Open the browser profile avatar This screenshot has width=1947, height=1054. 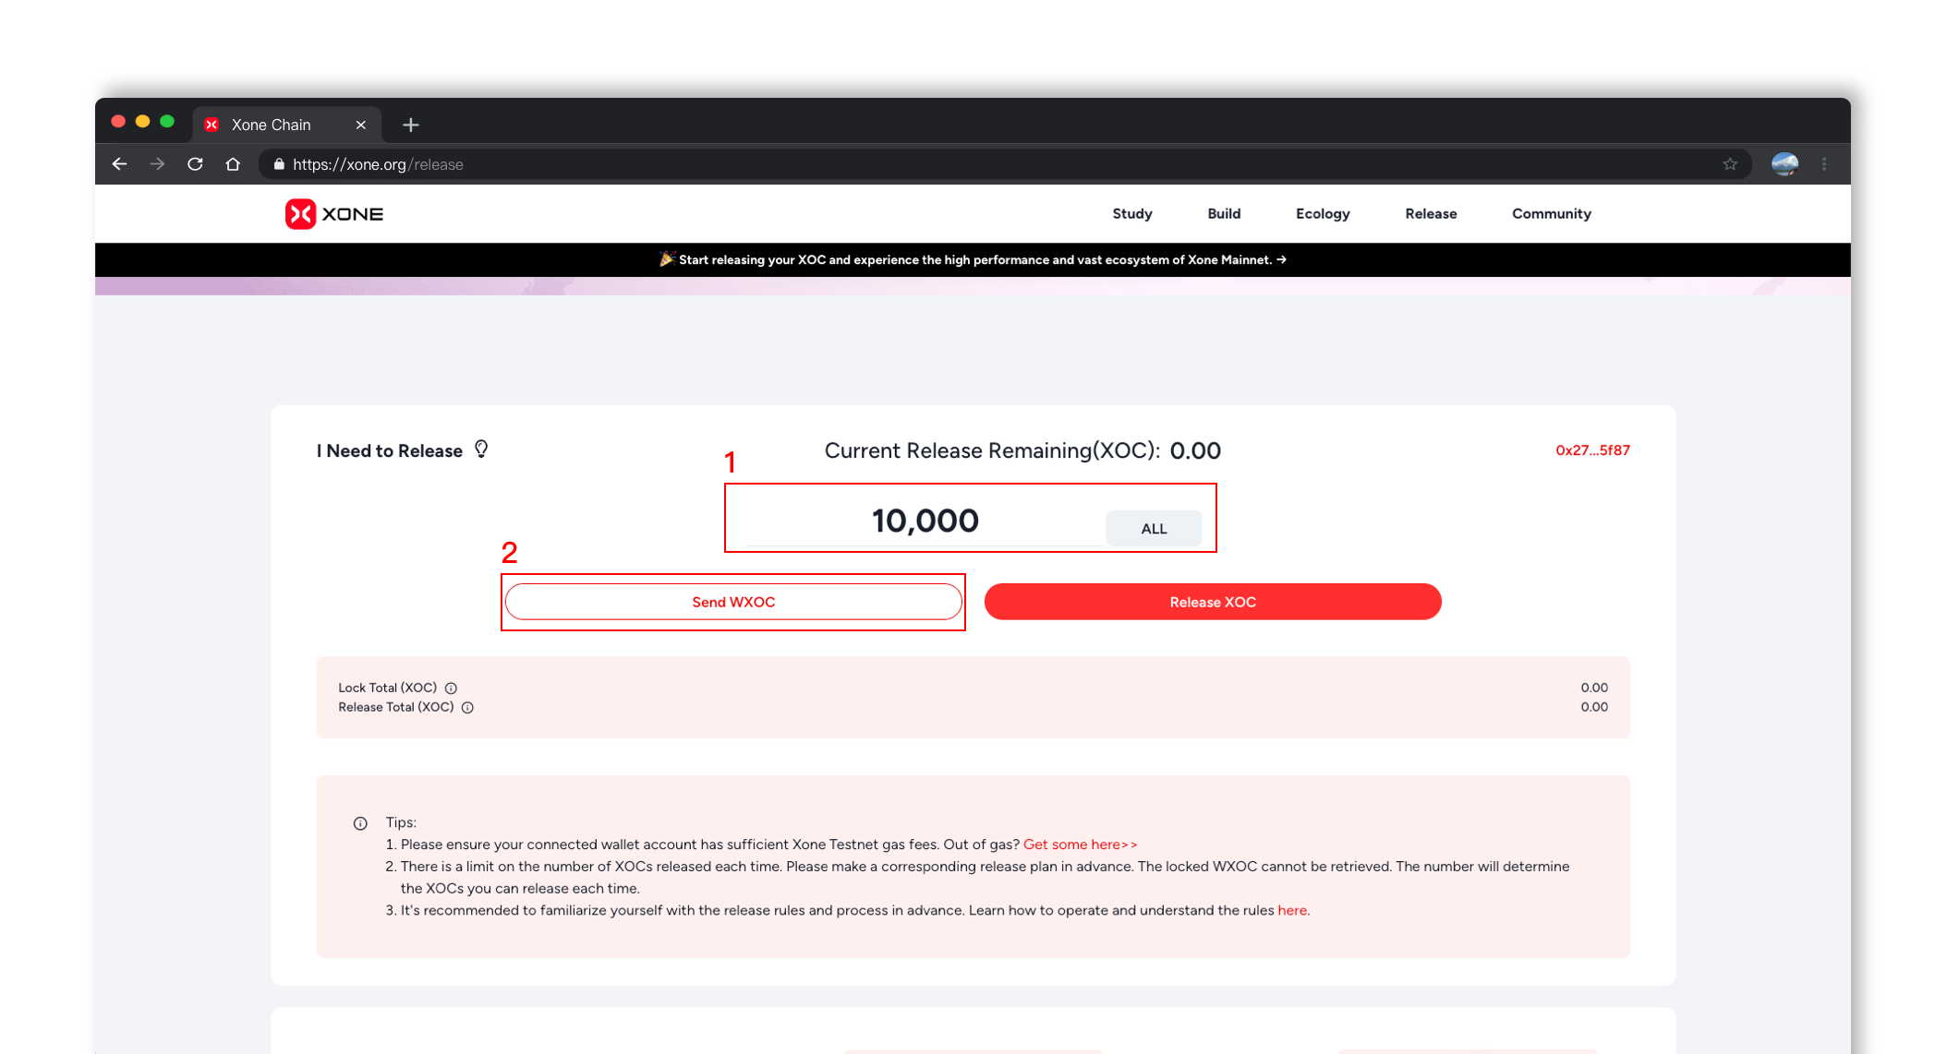click(x=1784, y=164)
